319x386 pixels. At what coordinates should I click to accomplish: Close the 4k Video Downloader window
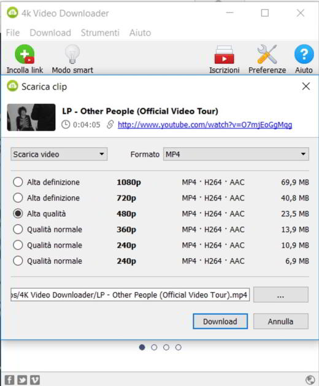[301, 13]
